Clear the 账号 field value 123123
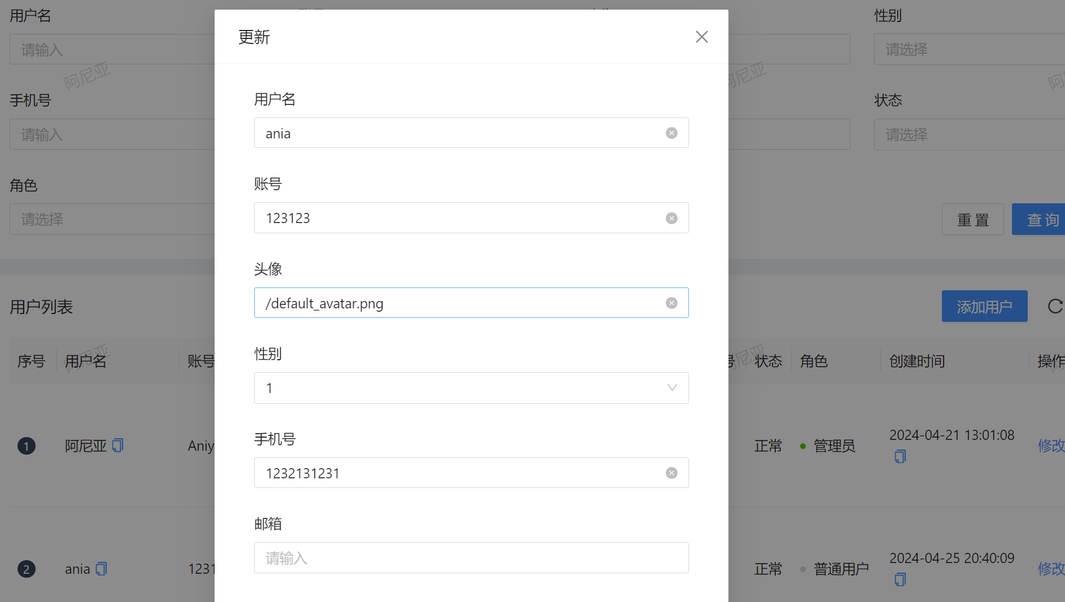The width and height of the screenshot is (1065, 602). click(671, 219)
